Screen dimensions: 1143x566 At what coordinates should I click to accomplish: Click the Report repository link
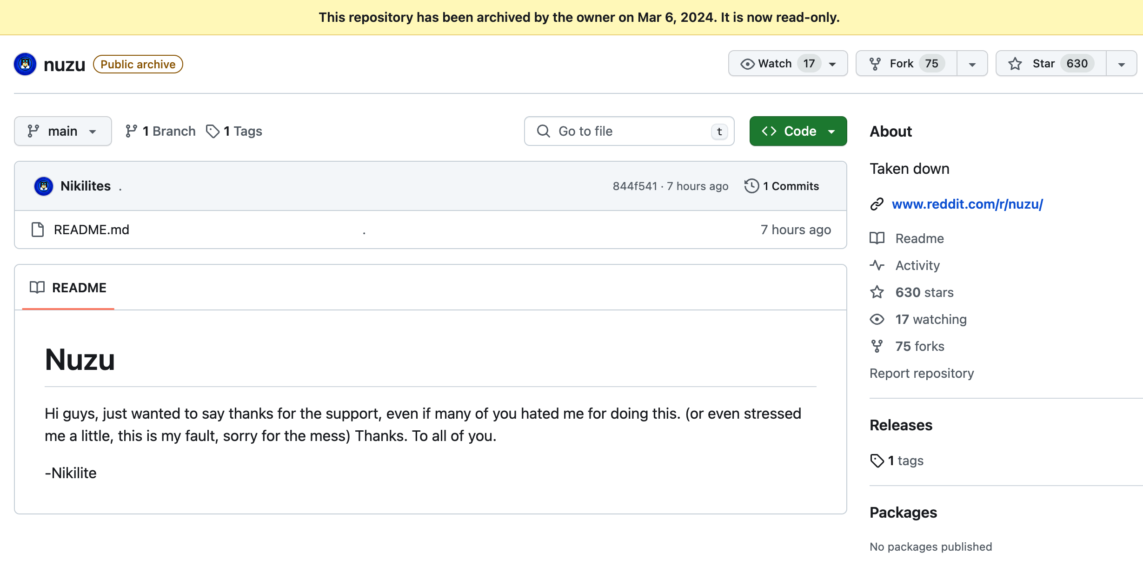(x=922, y=373)
